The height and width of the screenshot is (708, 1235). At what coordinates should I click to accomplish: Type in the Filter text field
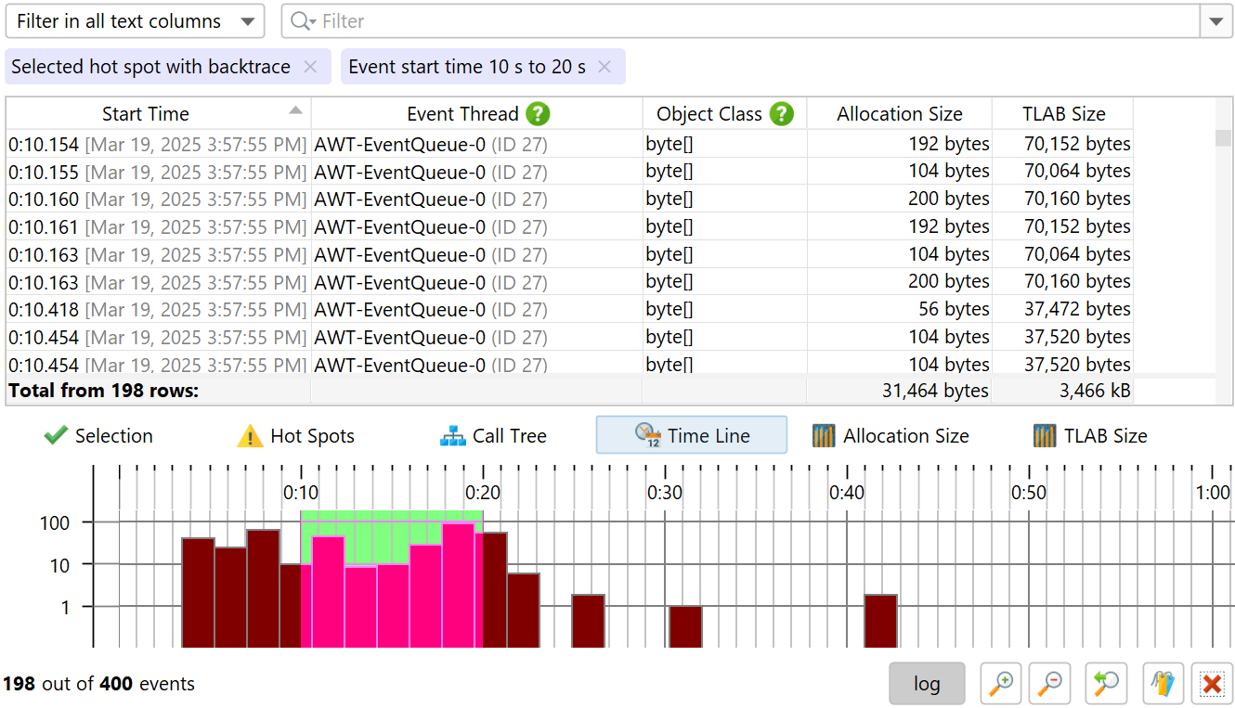coord(743,21)
